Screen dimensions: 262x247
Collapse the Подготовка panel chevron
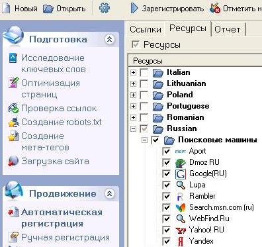click(x=109, y=39)
